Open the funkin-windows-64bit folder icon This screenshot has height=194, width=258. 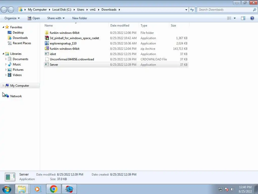coord(47,33)
